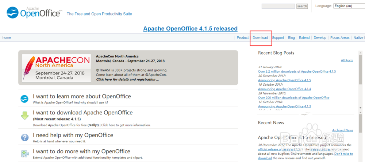View All Posts link in blog section
The height and width of the screenshot is (162, 365).
[347, 60]
